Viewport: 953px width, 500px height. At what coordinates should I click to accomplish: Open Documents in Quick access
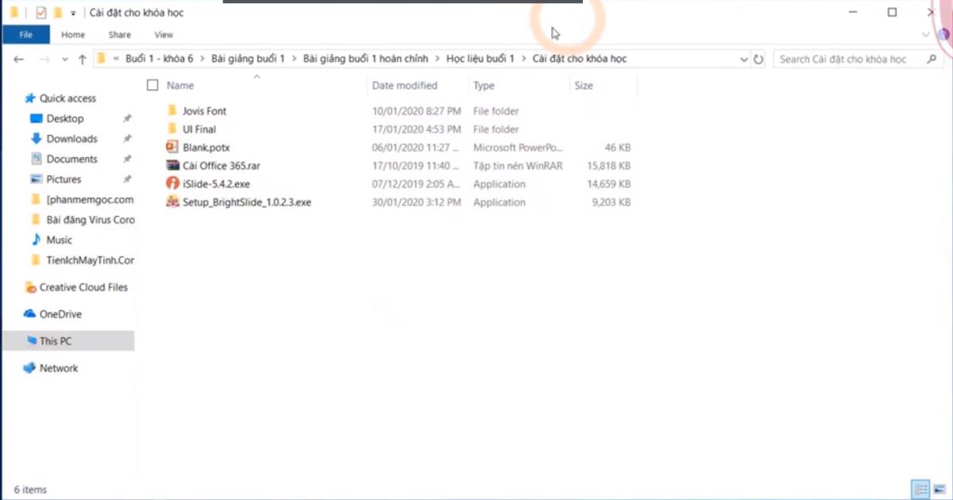pyautogui.click(x=71, y=159)
